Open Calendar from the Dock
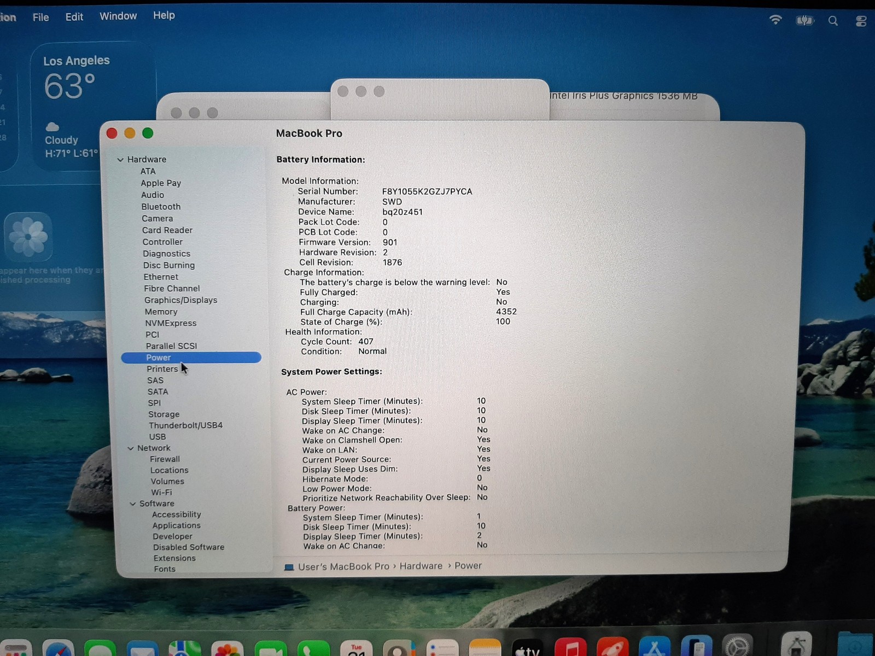Image resolution: width=875 pixels, height=656 pixels. click(357, 648)
